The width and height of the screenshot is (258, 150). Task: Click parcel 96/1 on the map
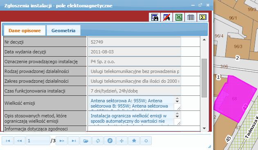pos(233,18)
